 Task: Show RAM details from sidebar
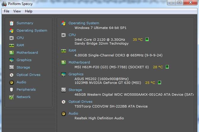[x=20, y=45]
